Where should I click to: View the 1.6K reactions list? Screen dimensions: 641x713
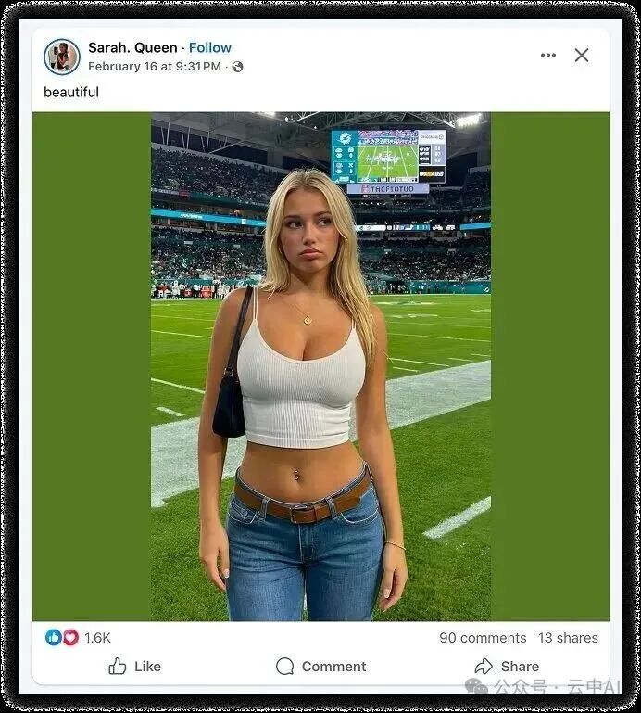pyautogui.click(x=97, y=638)
